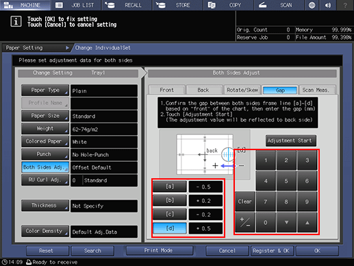
Task: Open the Punch setting
Action: 45,154
